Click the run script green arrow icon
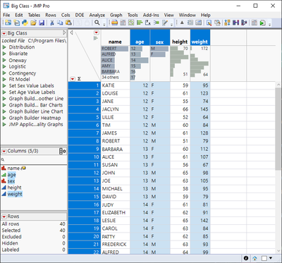The width and height of the screenshot is (282, 263). tap(263, 23)
